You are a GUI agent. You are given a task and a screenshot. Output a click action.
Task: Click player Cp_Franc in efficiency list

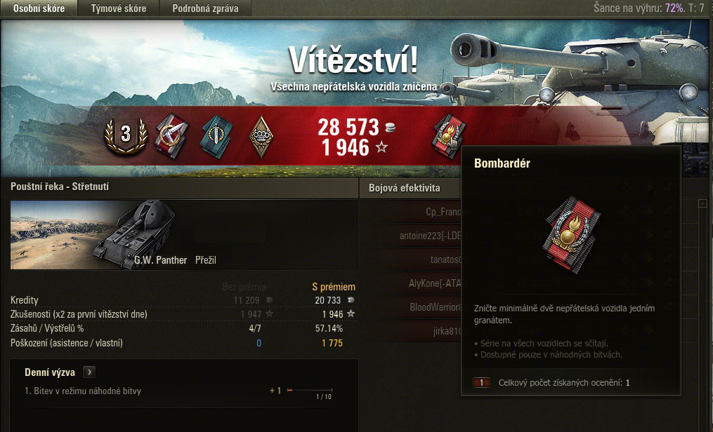coord(443,212)
